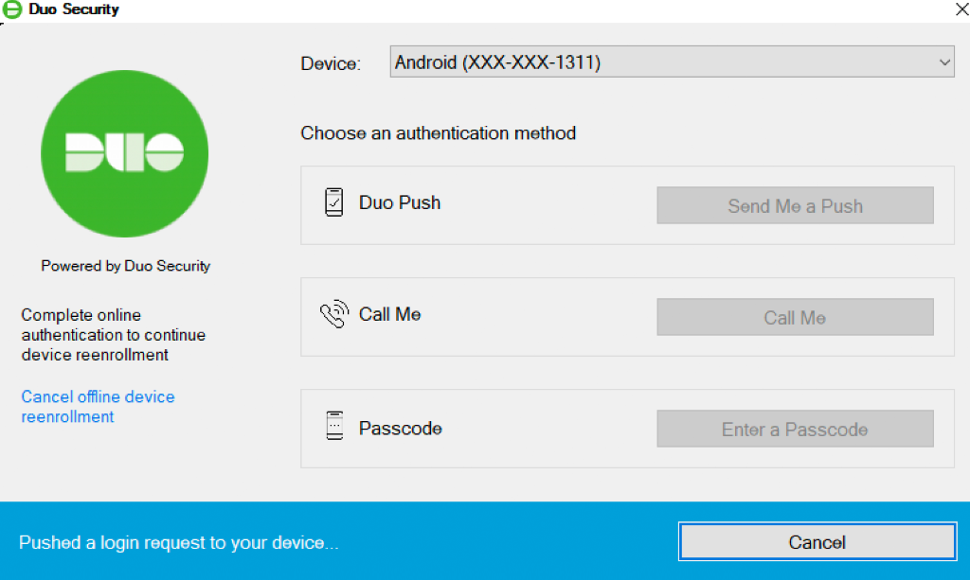This screenshot has height=580, width=970.
Task: Click the small Duo icon in title bar
Action: click(x=13, y=10)
